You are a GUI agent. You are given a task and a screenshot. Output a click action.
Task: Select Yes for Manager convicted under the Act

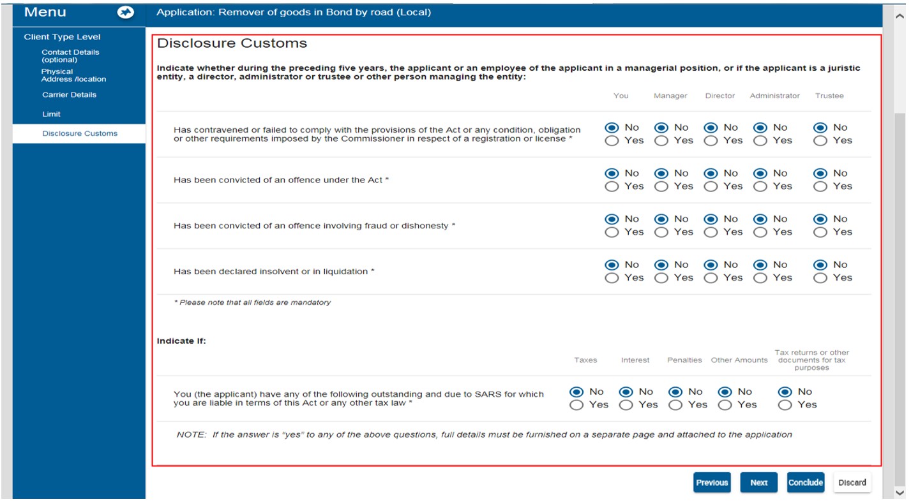[x=661, y=187]
